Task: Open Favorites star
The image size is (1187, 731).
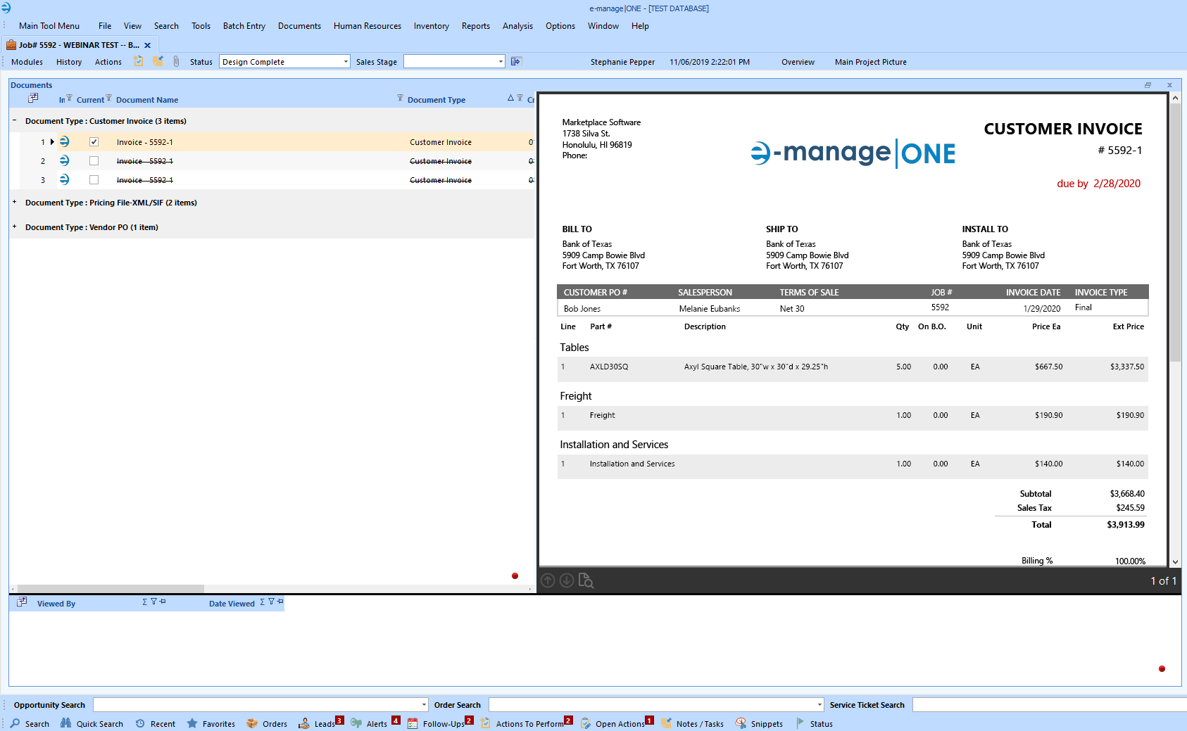Action: click(x=211, y=723)
